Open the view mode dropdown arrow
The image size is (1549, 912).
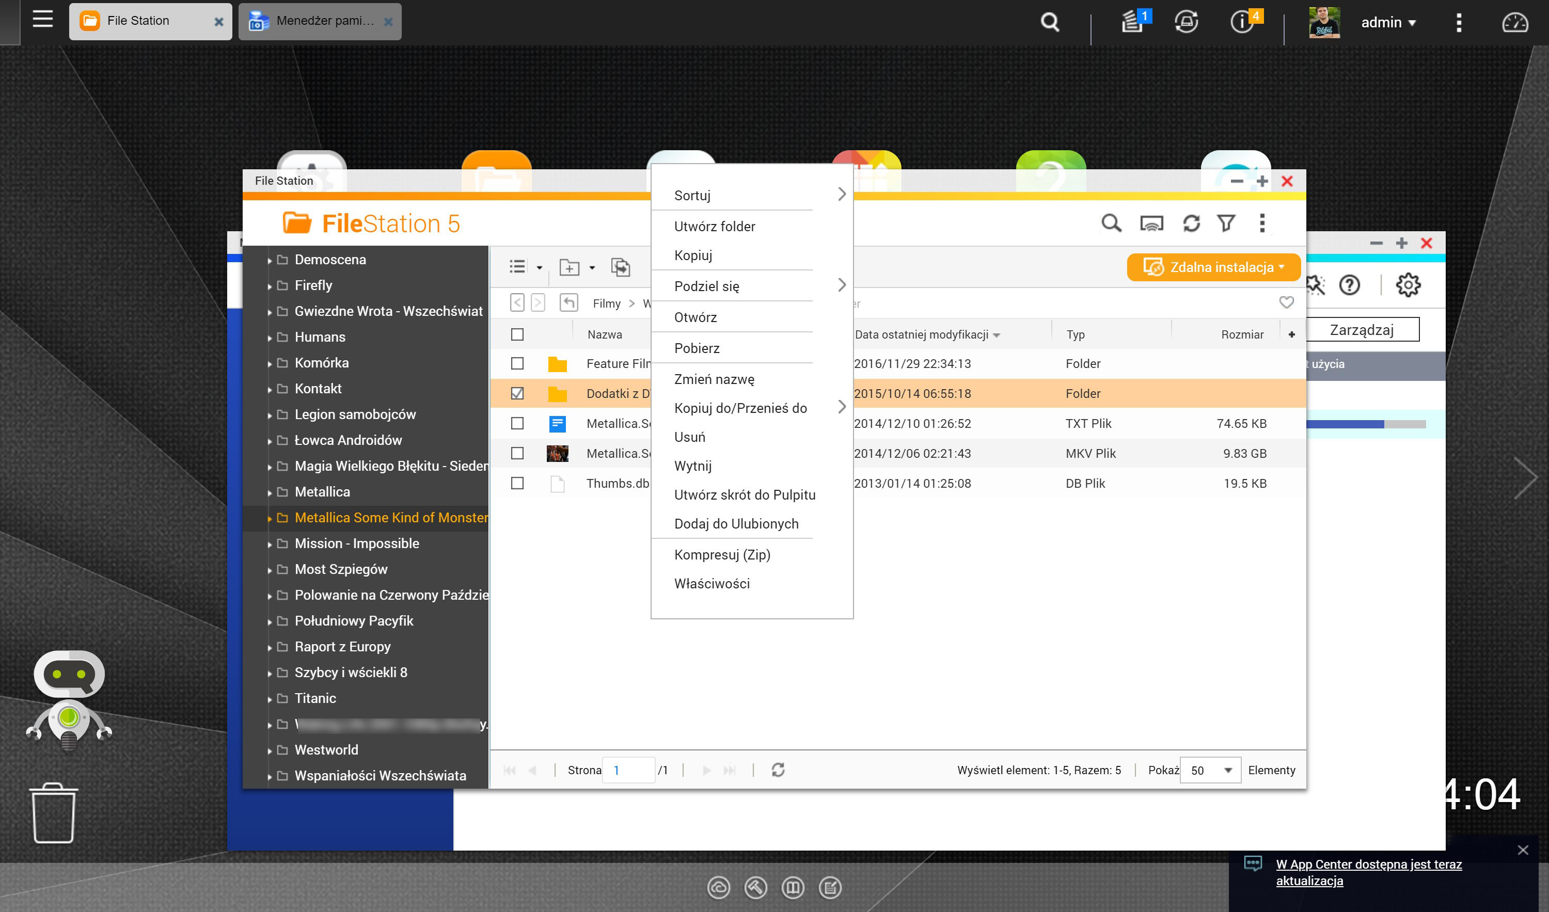click(539, 268)
